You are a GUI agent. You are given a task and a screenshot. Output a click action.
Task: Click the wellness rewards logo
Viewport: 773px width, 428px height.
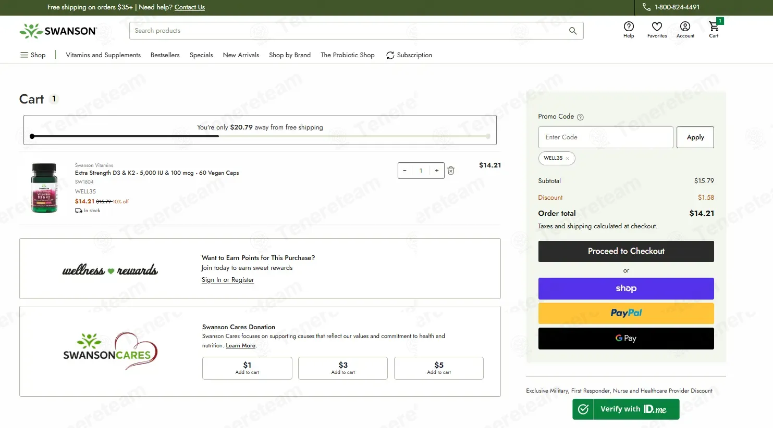110,269
